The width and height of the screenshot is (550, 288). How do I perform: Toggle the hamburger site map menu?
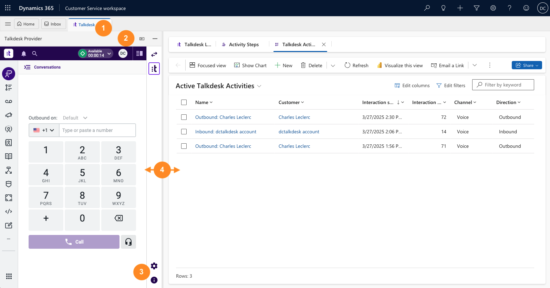[8, 24]
